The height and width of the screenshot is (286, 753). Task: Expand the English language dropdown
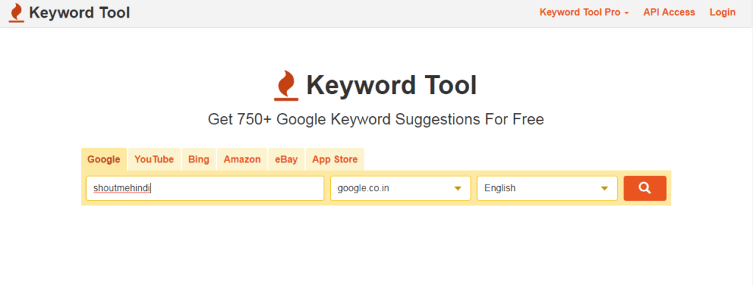tap(547, 188)
